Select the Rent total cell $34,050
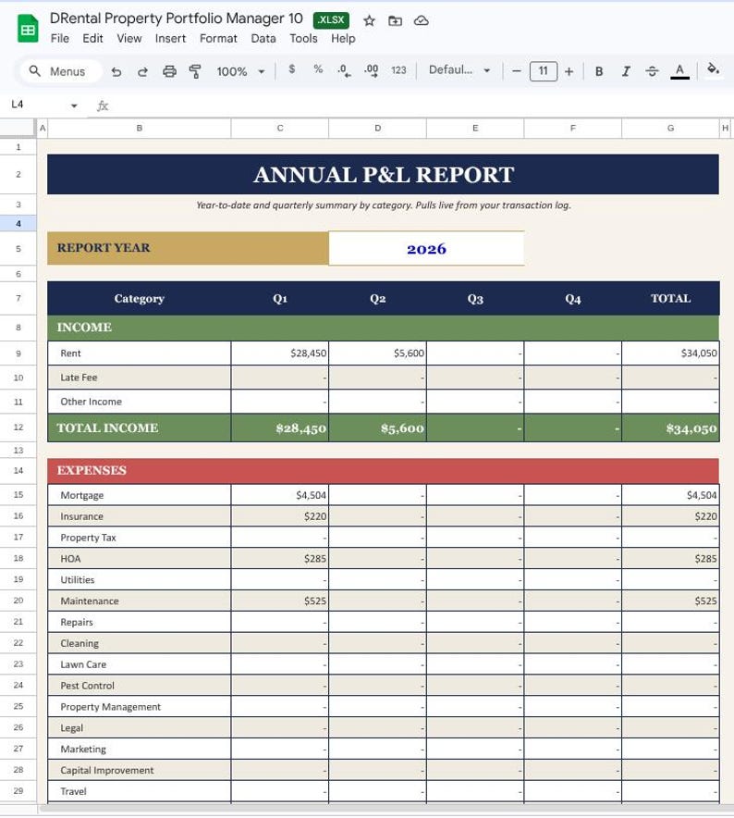This screenshot has width=734, height=818. click(670, 353)
